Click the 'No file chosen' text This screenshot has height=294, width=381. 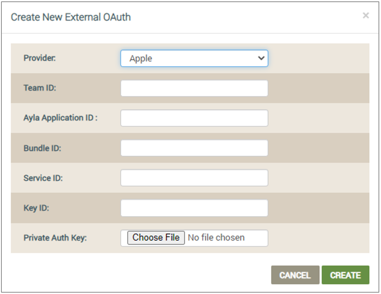click(x=216, y=238)
